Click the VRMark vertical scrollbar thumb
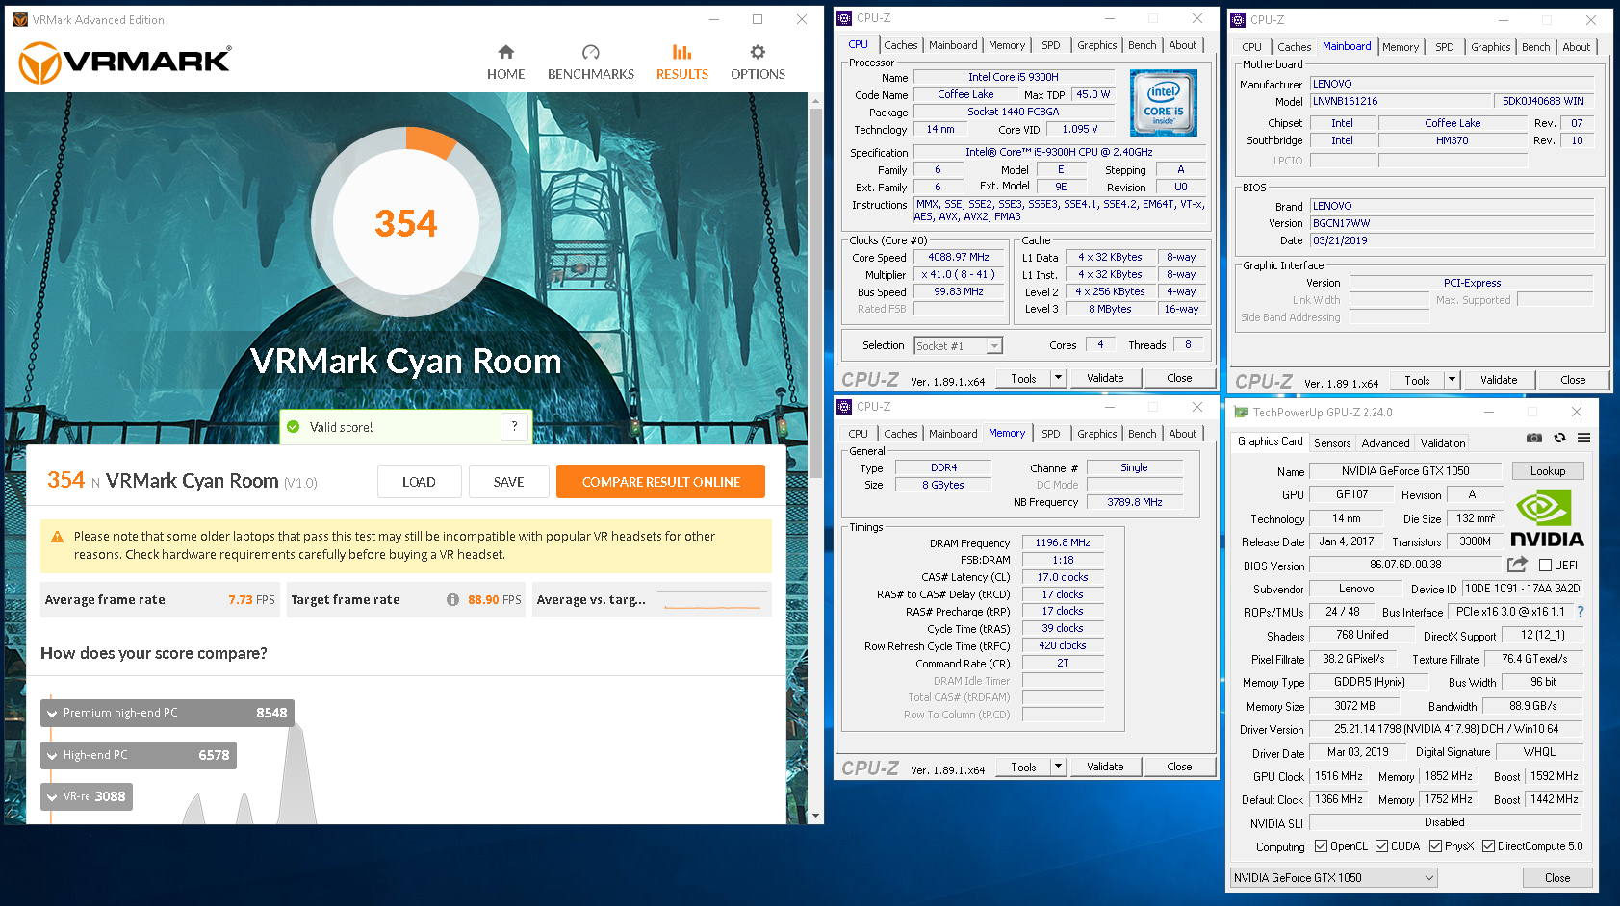This screenshot has width=1620, height=906. coord(816,293)
